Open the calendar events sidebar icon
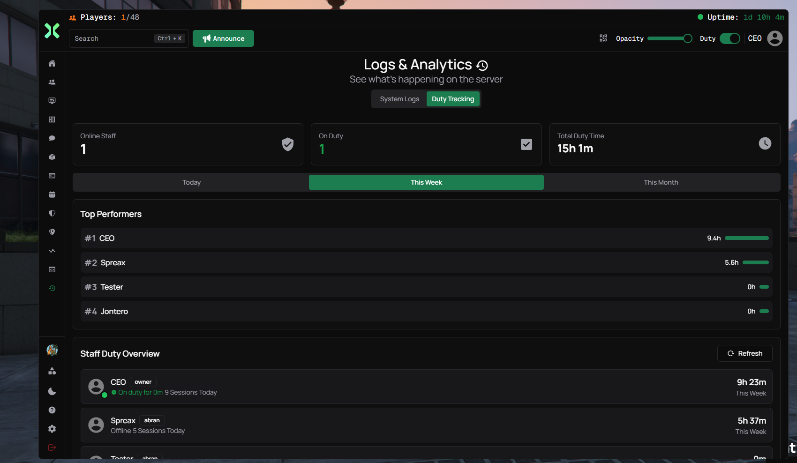The width and height of the screenshot is (797, 463). [52, 194]
